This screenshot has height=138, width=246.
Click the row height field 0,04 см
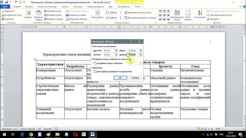[x=114, y=13]
